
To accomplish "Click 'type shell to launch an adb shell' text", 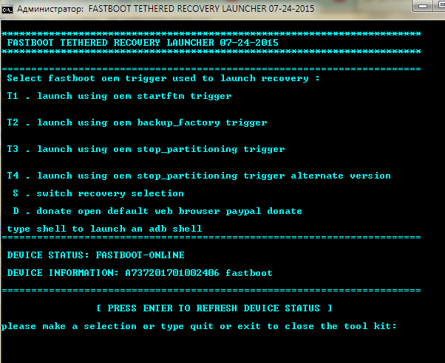I will [x=104, y=229].
